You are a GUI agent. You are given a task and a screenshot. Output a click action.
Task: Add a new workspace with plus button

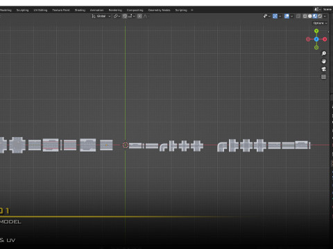[192, 10]
